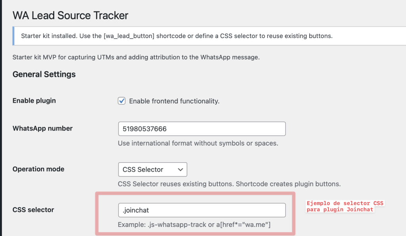
Task: Click the "Starter kit MVP" description paragraph
Action: 136,57
